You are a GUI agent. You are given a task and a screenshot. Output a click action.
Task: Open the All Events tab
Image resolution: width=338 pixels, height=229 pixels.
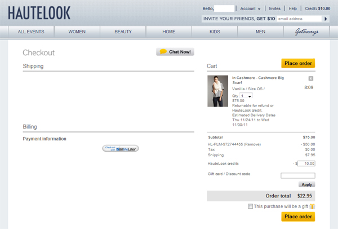pos(31,32)
